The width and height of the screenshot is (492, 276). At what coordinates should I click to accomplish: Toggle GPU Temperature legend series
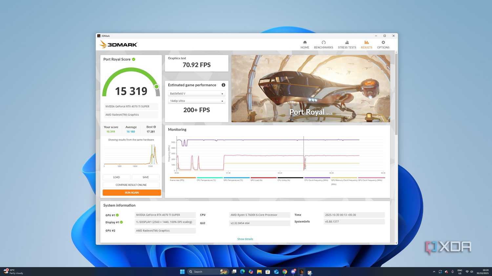tap(236, 179)
